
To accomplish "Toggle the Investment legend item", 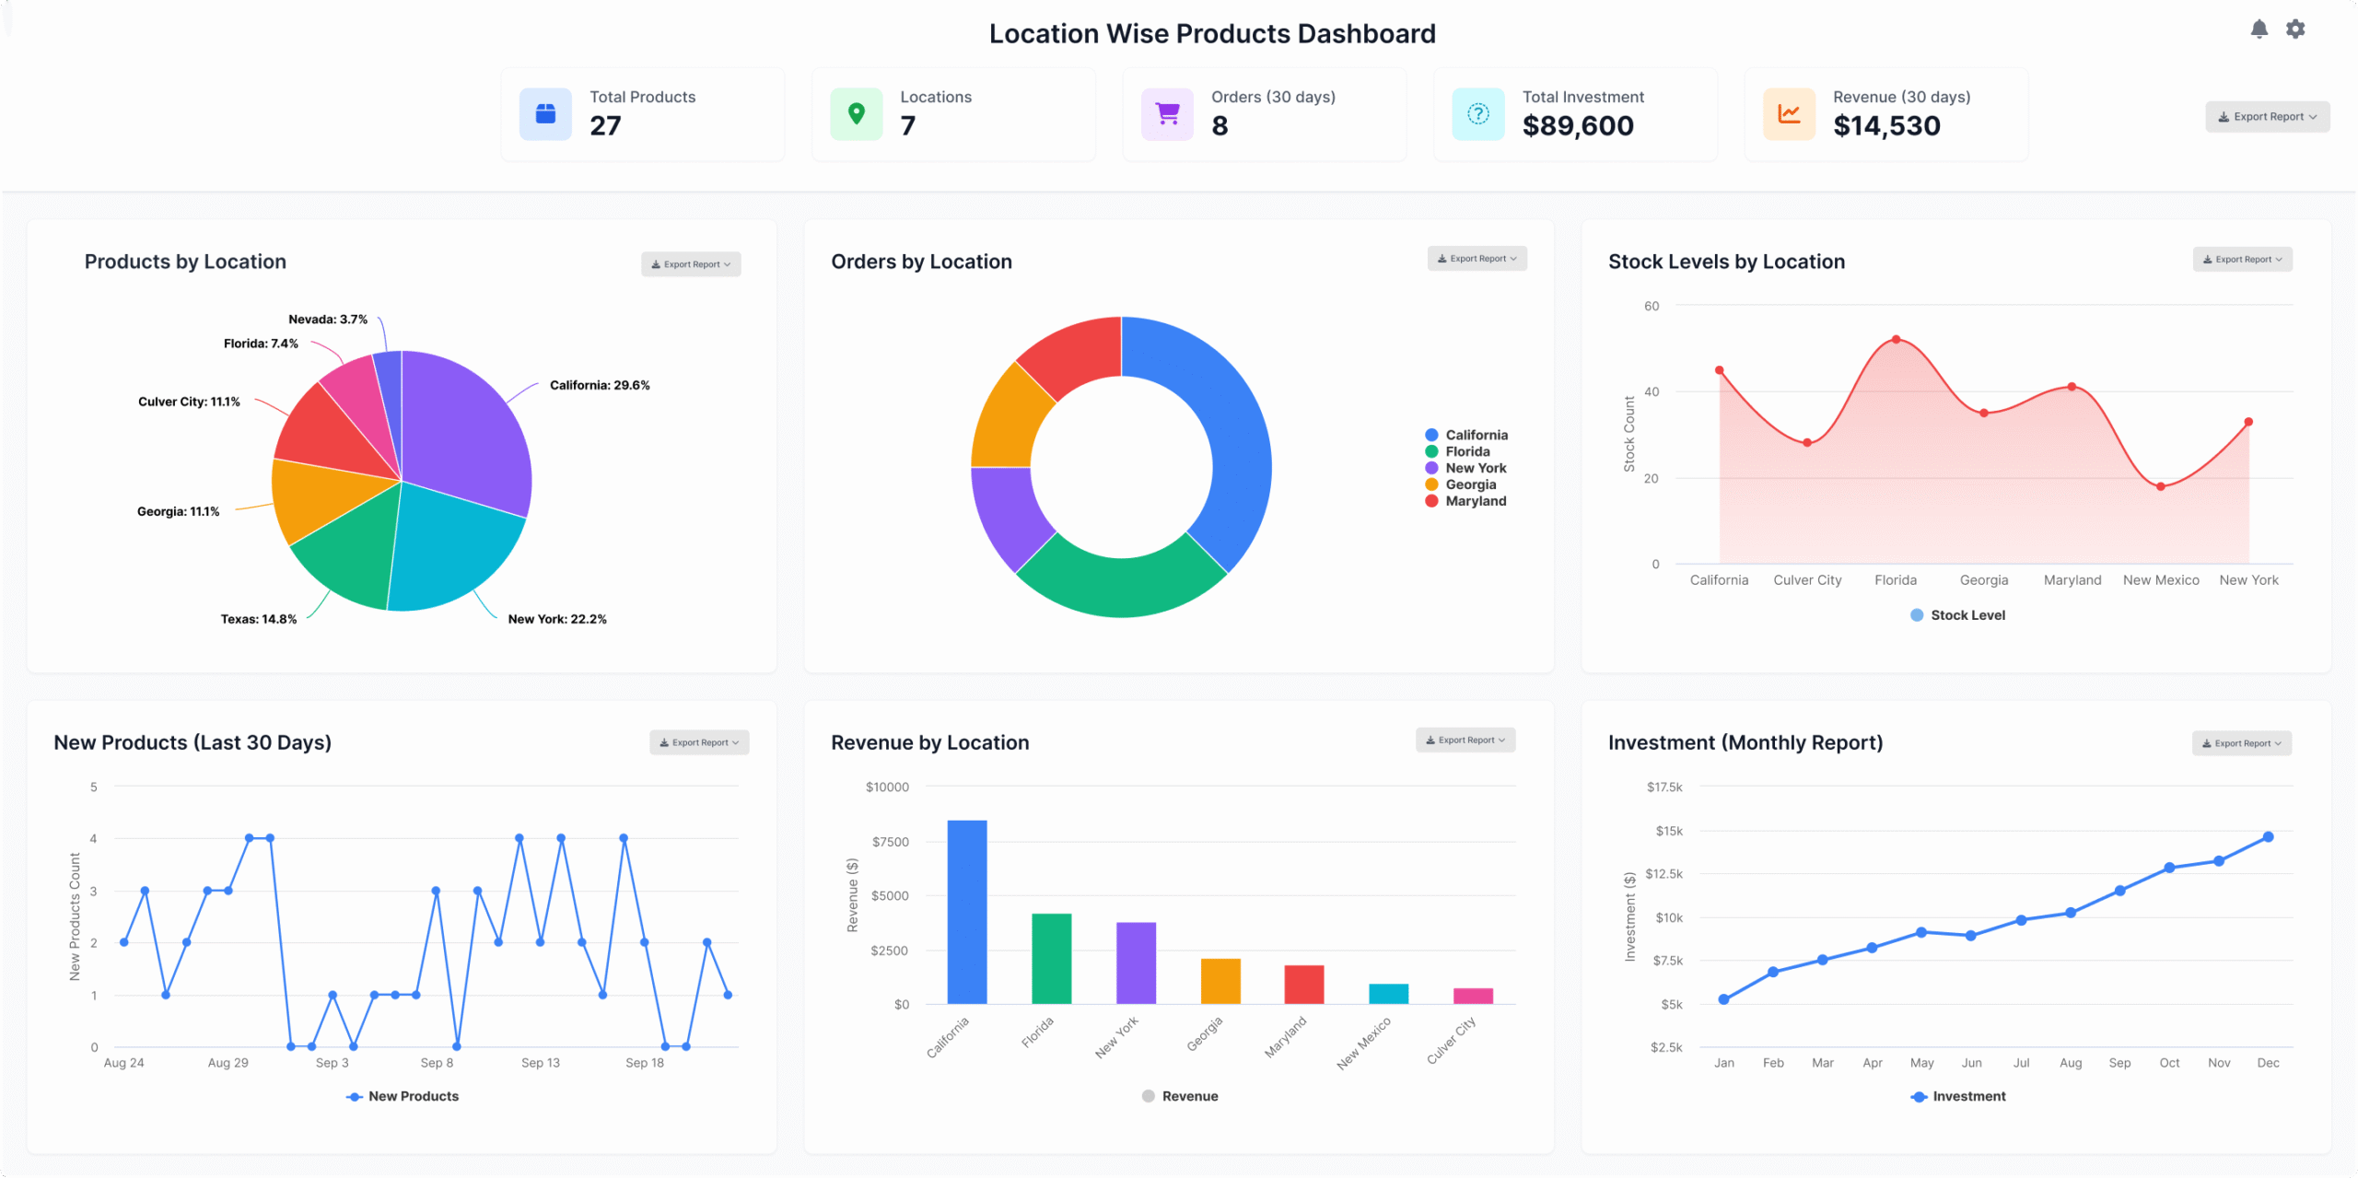I will 1958,1096.
